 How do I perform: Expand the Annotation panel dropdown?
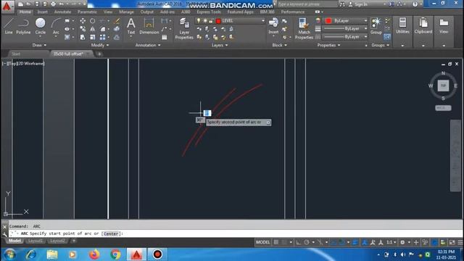tap(148, 45)
